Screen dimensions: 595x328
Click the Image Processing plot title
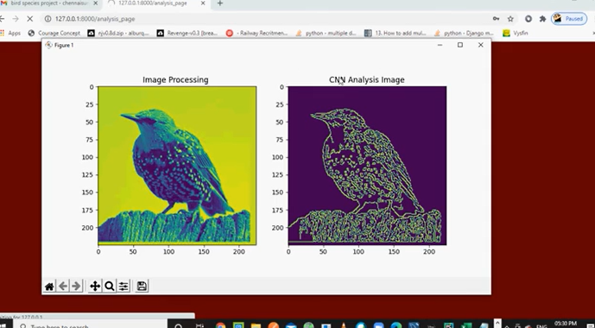point(175,79)
